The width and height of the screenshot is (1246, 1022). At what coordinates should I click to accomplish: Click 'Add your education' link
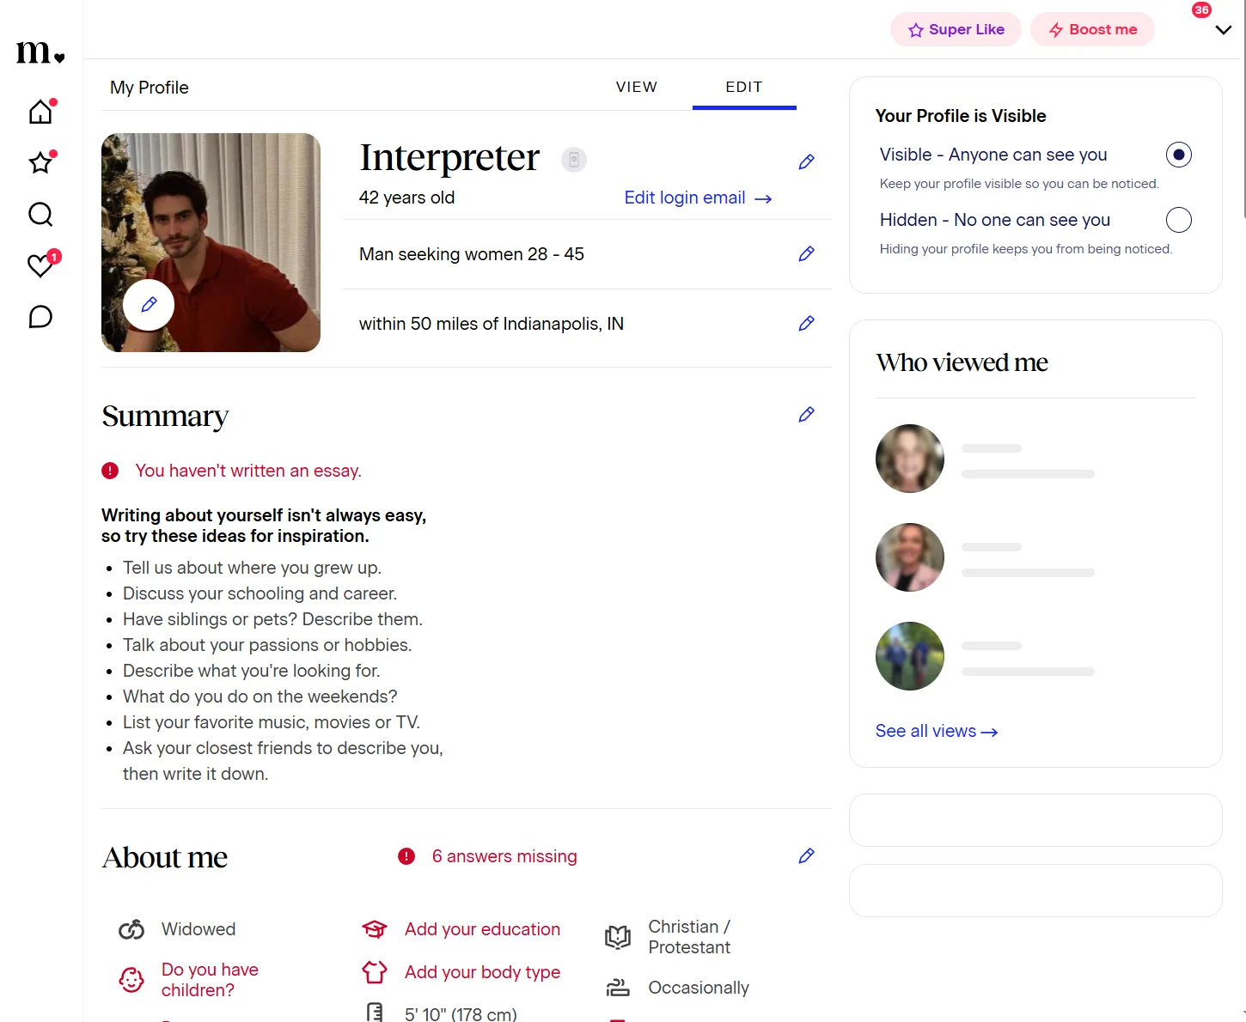pyautogui.click(x=482, y=929)
